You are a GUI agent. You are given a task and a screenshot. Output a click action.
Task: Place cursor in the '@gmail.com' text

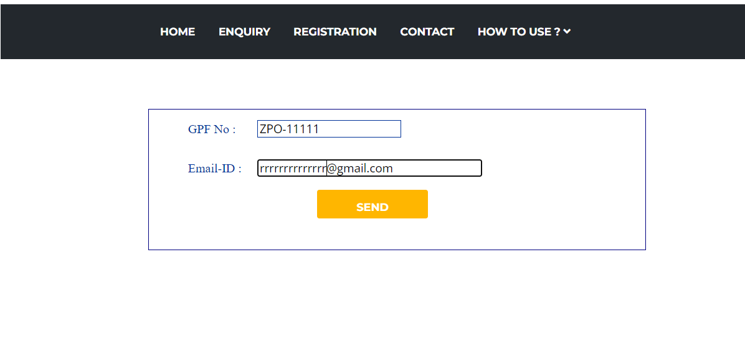click(x=360, y=169)
